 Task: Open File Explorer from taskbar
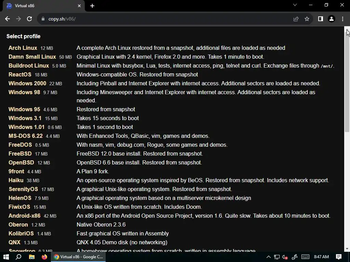(32, 257)
